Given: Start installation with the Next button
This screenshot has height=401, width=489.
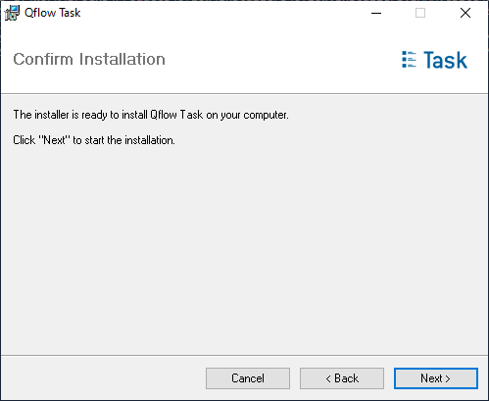Looking at the screenshot, I should tap(436, 378).
